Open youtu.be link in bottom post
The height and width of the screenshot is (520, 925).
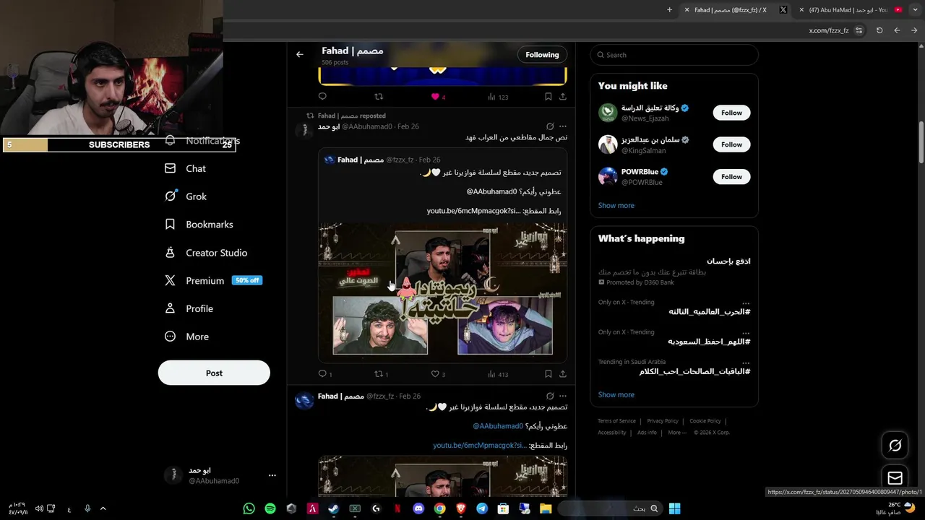coord(479,446)
